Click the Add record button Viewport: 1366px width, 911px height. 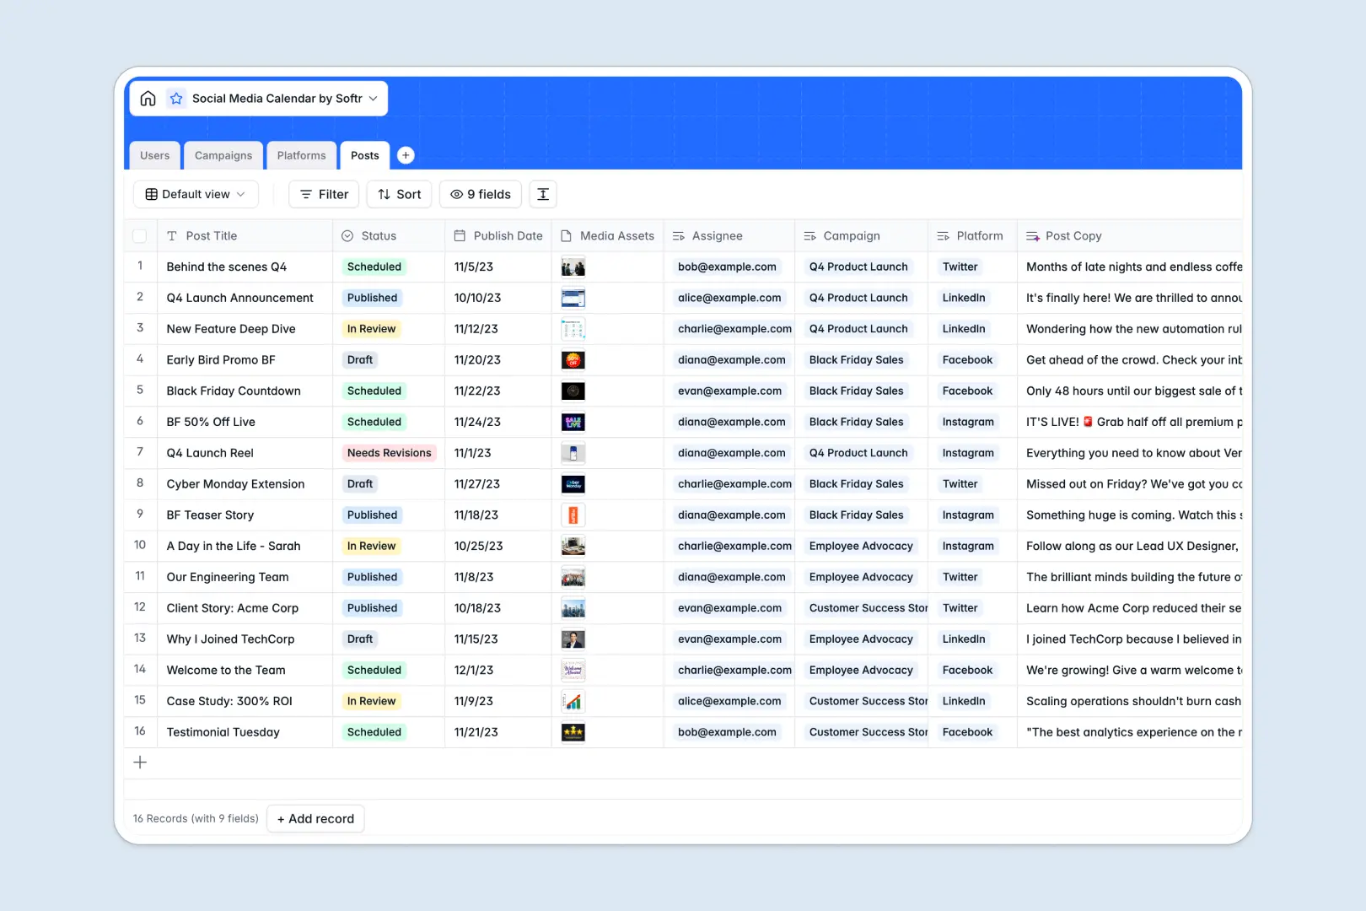[315, 818]
